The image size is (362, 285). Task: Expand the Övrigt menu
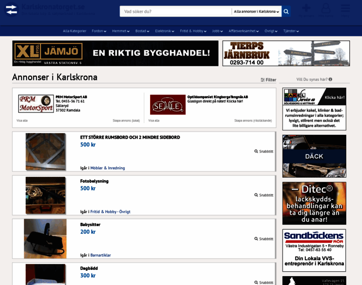click(x=271, y=31)
